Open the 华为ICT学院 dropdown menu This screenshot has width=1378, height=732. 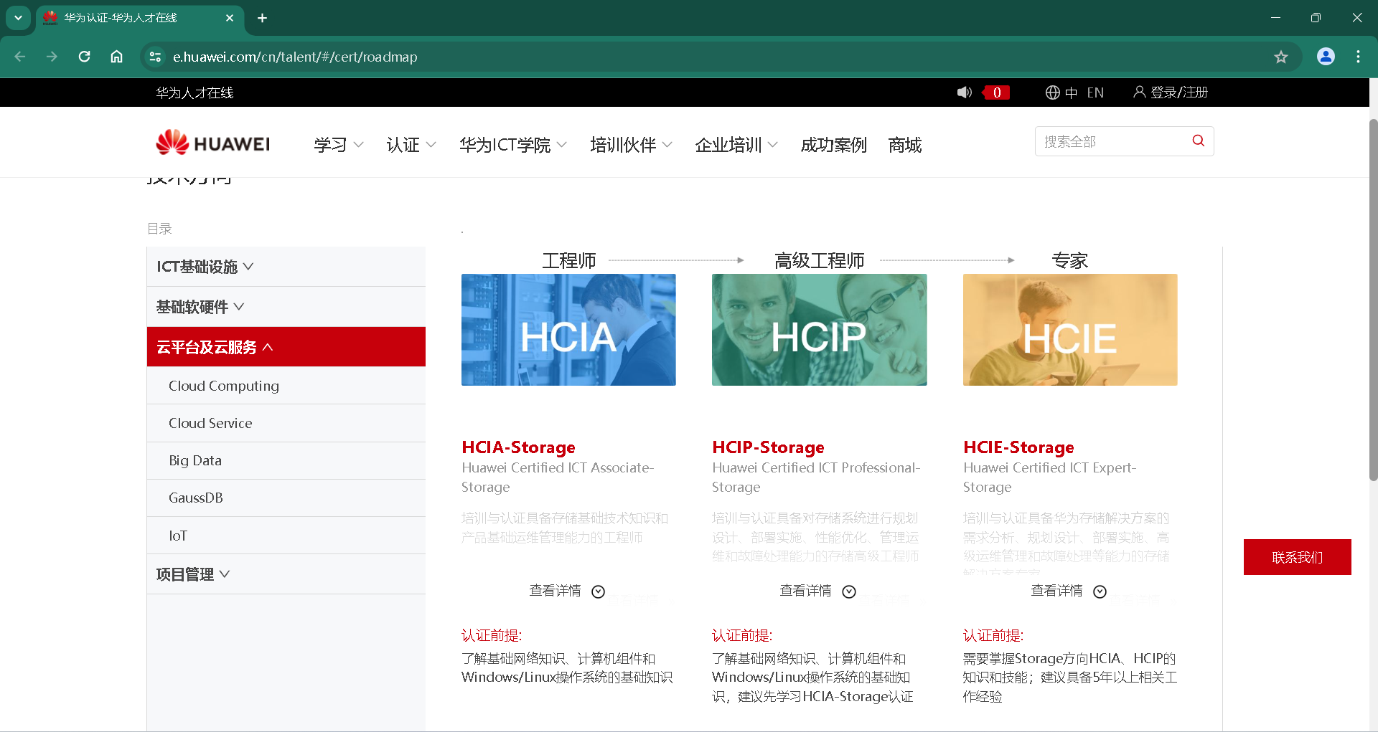[513, 145]
